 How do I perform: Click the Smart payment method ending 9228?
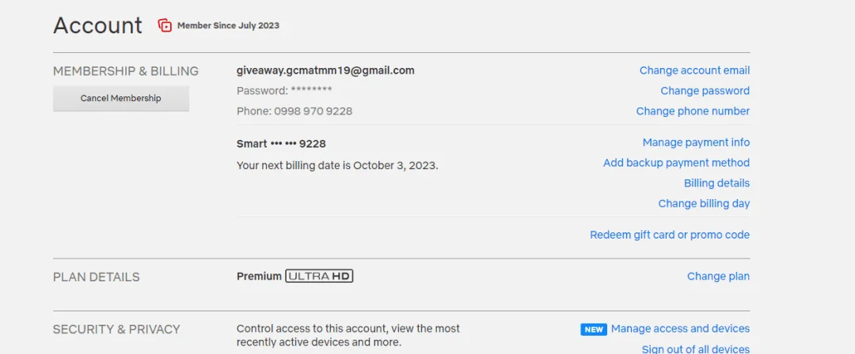point(281,144)
